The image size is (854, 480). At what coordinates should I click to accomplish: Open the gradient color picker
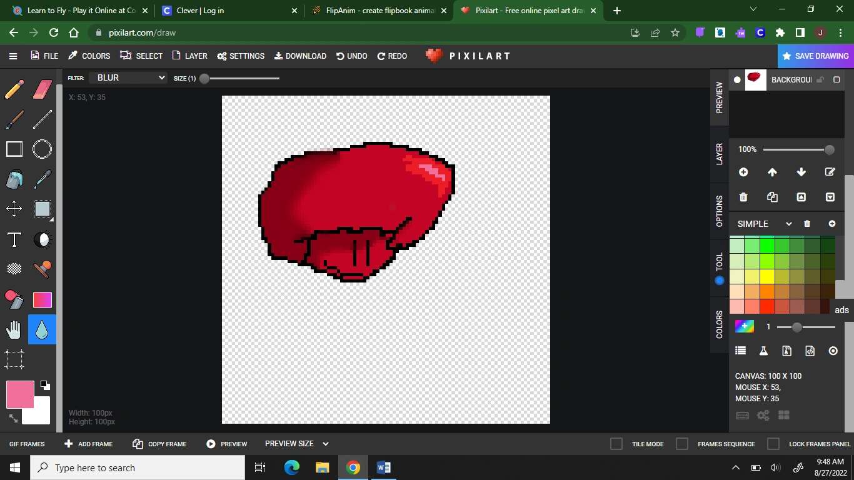point(745,326)
